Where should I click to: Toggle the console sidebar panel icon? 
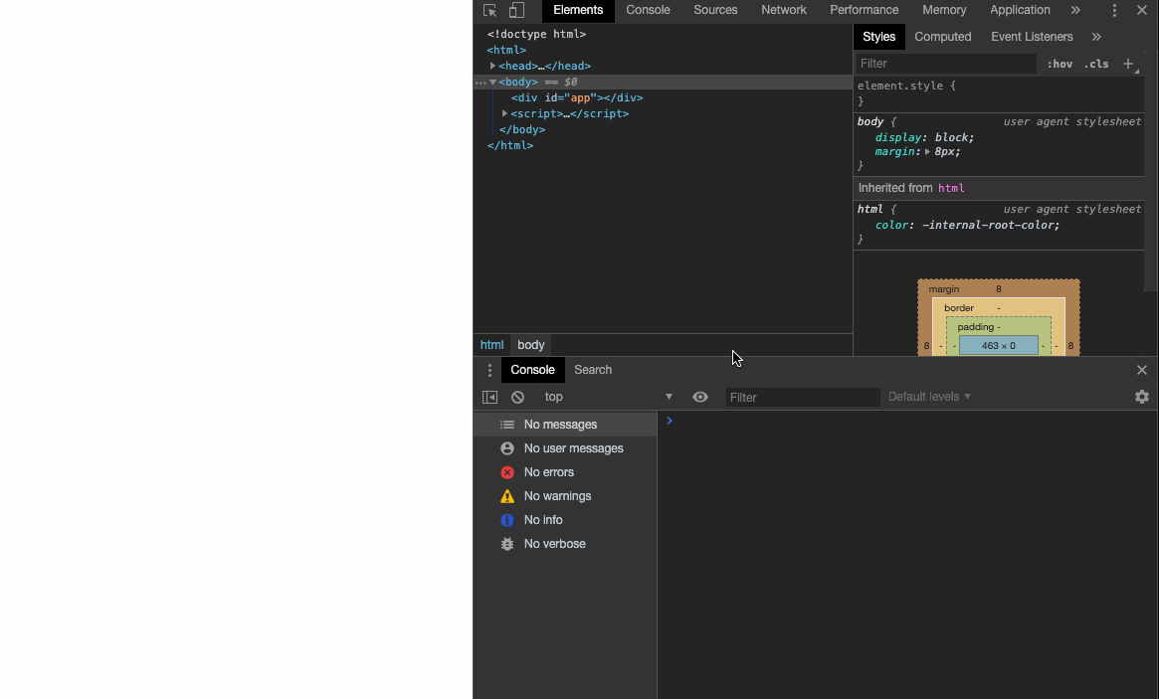pos(489,397)
